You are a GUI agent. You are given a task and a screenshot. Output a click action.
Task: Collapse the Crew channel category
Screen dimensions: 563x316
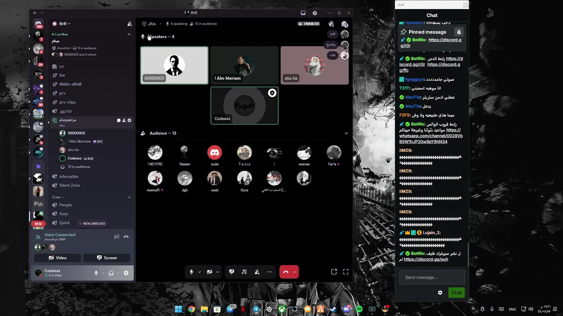pos(58,197)
